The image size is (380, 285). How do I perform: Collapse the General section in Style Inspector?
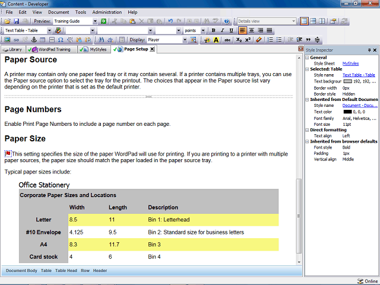click(307, 58)
